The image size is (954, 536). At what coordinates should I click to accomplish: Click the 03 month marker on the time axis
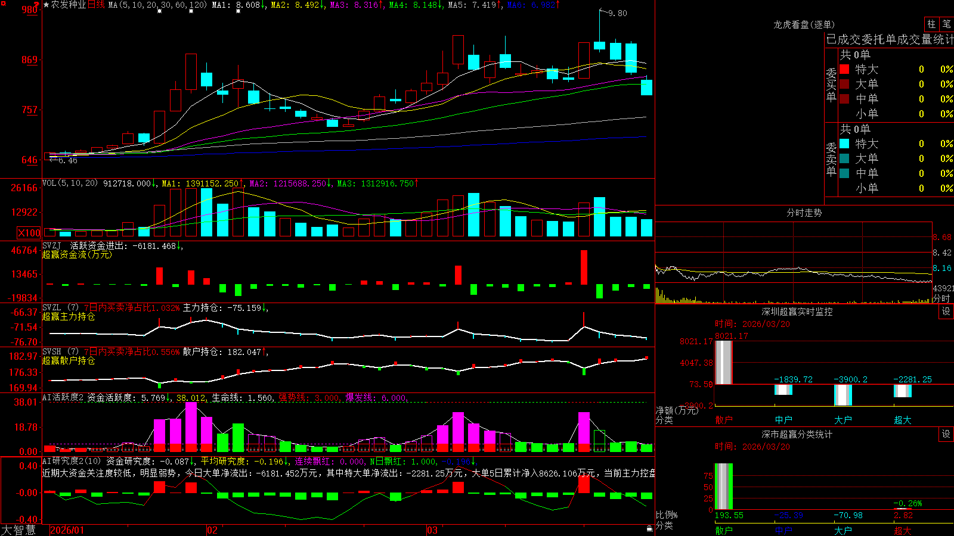click(432, 530)
